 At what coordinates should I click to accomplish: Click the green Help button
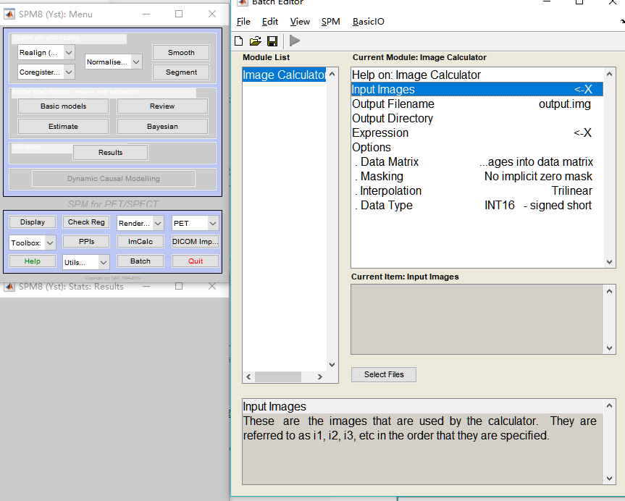point(33,261)
